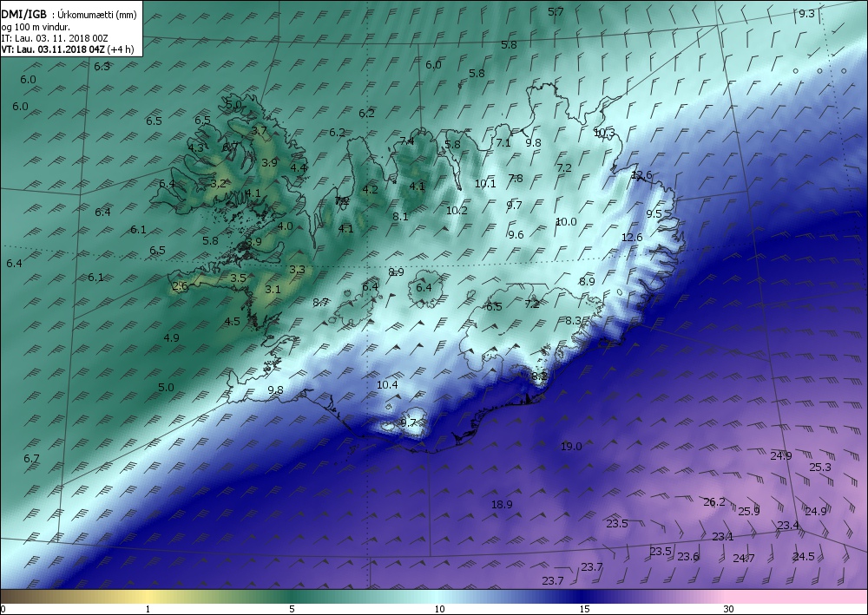The image size is (868, 615).
Task: Click the "Úrkomumætti (mm)" title text
Action: (97, 15)
